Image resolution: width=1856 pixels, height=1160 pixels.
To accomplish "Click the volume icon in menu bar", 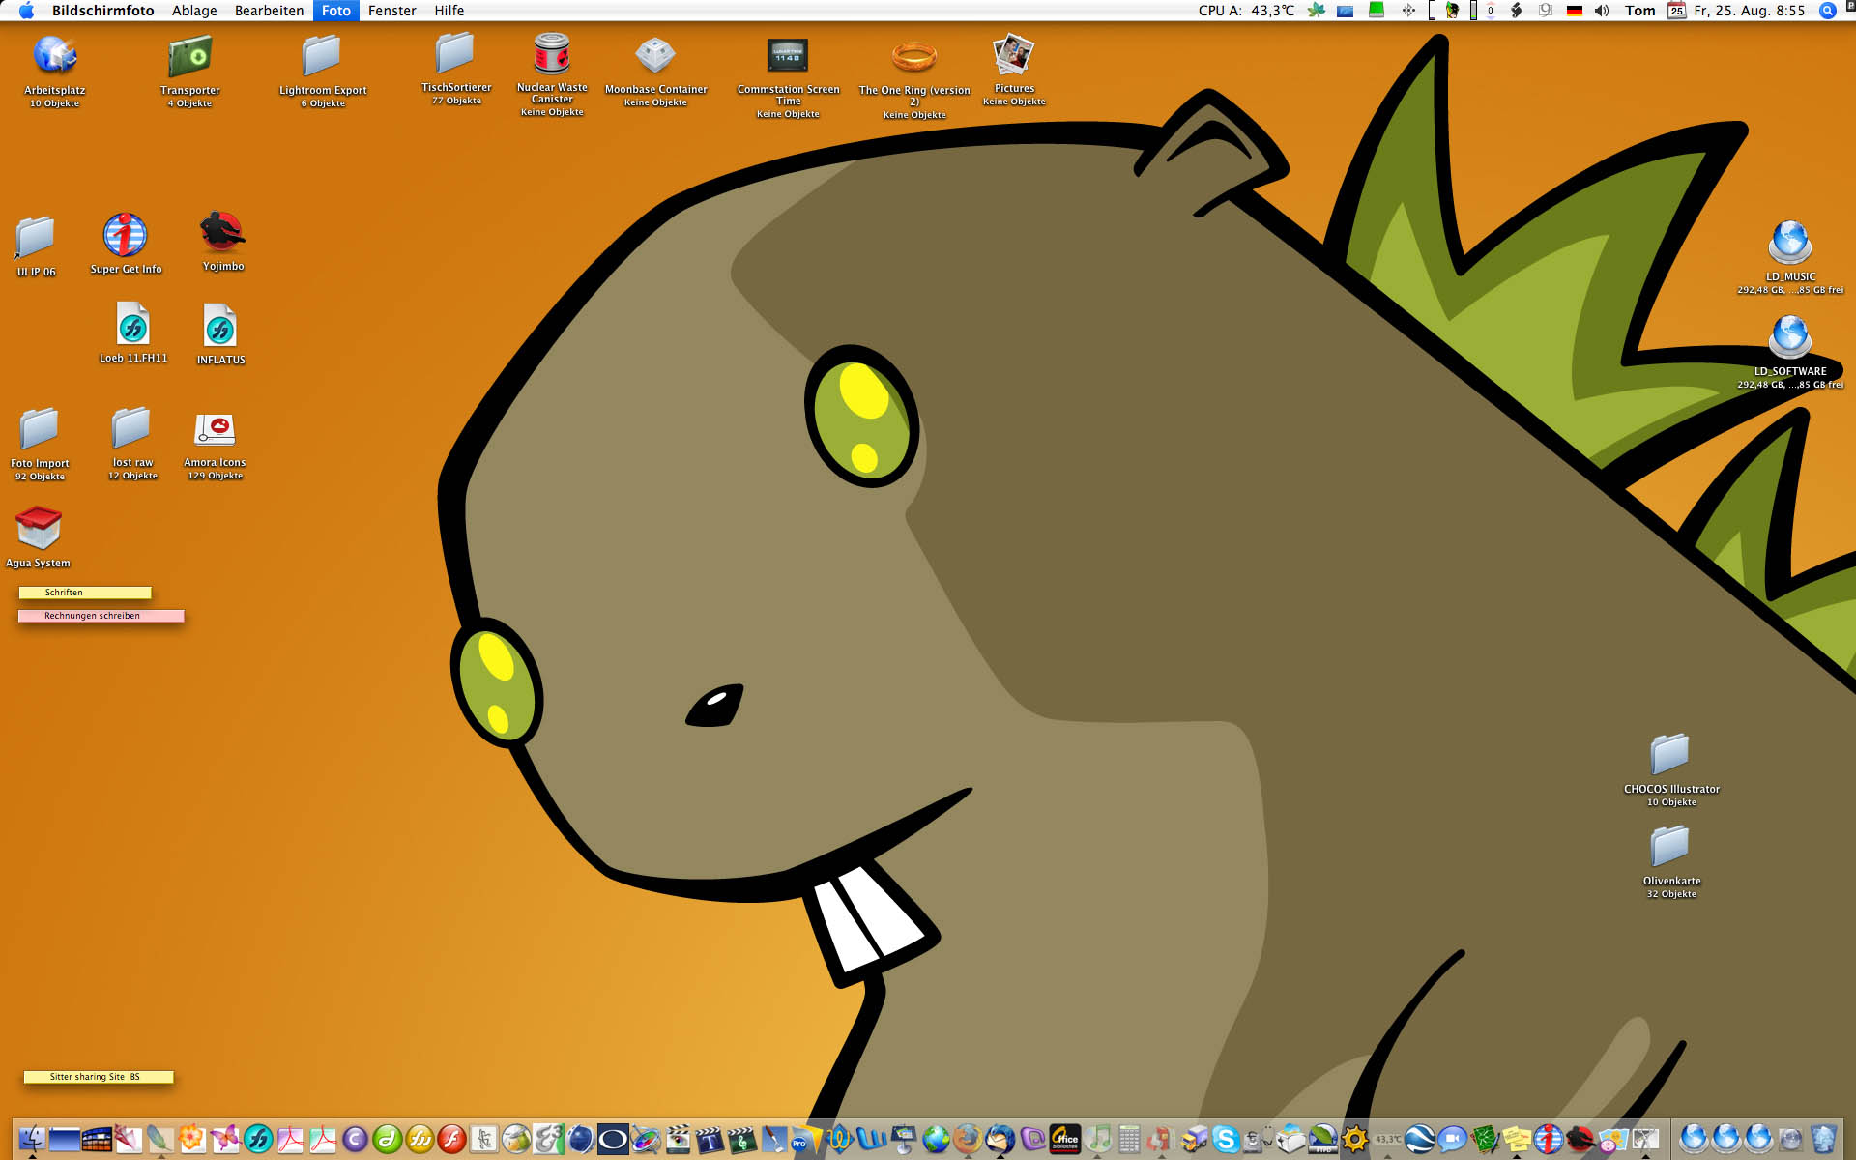I will point(1602,11).
